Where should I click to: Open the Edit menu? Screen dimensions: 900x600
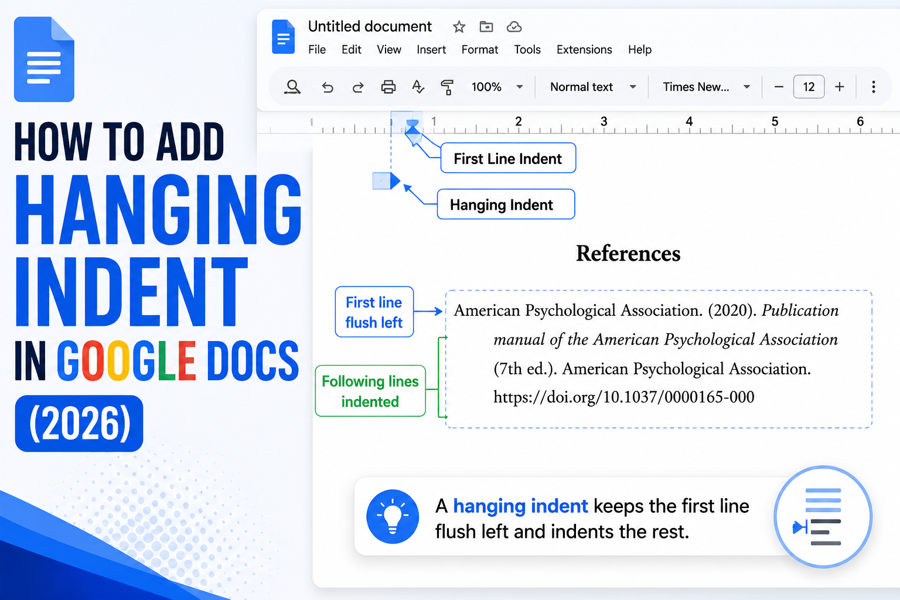pyautogui.click(x=352, y=50)
